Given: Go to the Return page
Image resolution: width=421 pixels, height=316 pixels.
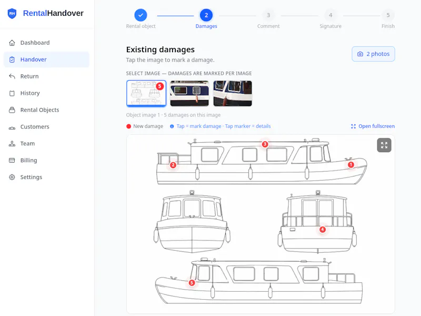Looking at the screenshot, I should 46,76.
